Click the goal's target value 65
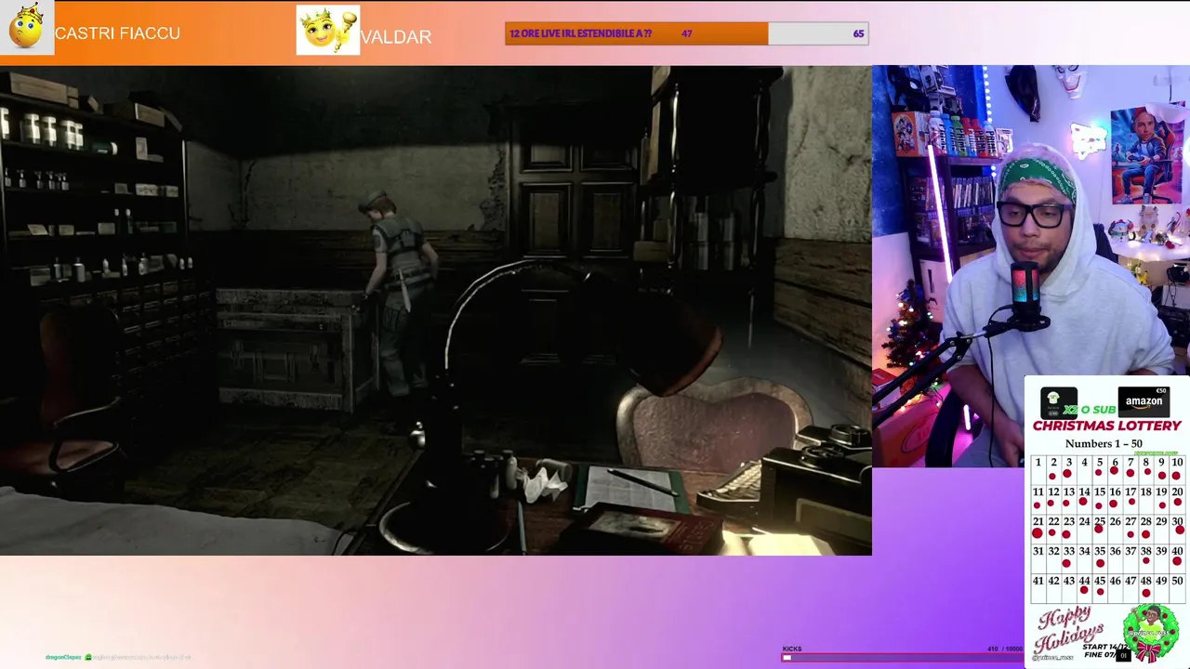Viewport: 1190px width, 669px height. 858,33
